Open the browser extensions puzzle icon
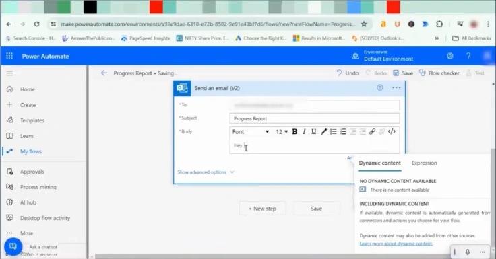 [439, 24]
